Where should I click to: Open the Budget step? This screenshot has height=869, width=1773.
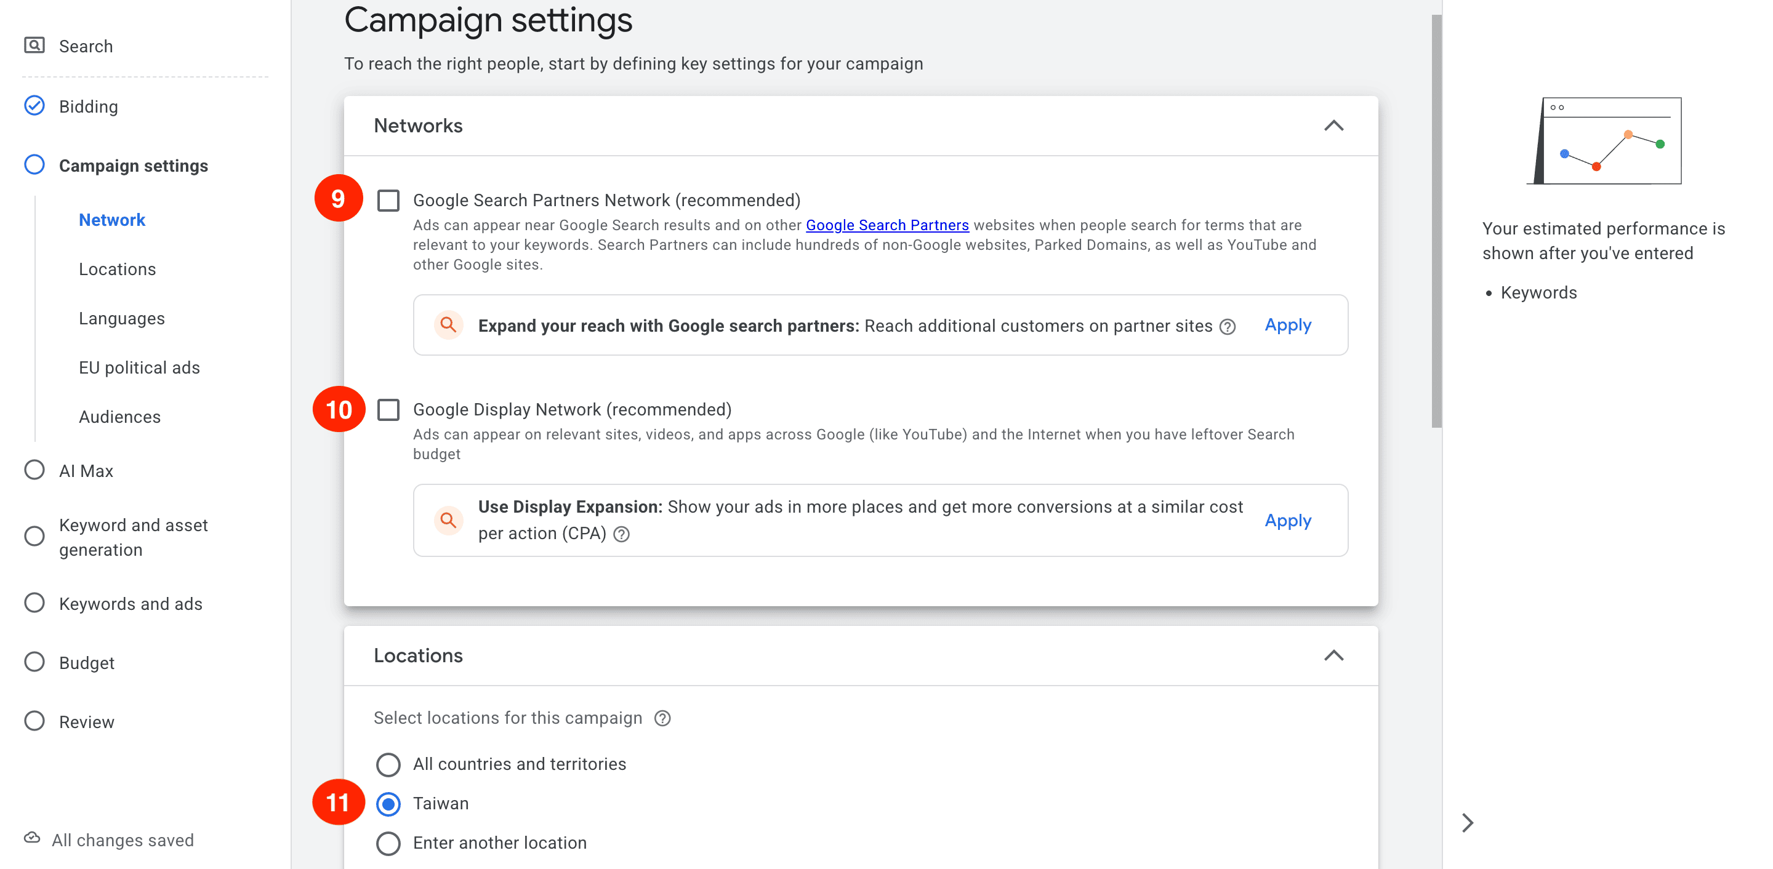click(x=87, y=663)
